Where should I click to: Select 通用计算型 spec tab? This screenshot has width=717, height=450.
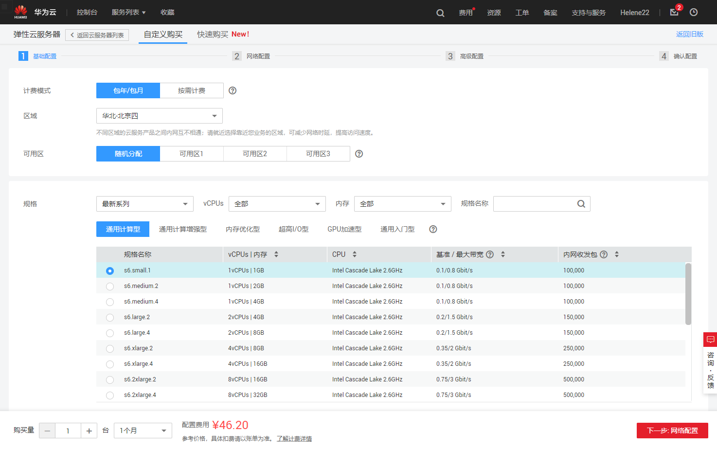tap(123, 229)
